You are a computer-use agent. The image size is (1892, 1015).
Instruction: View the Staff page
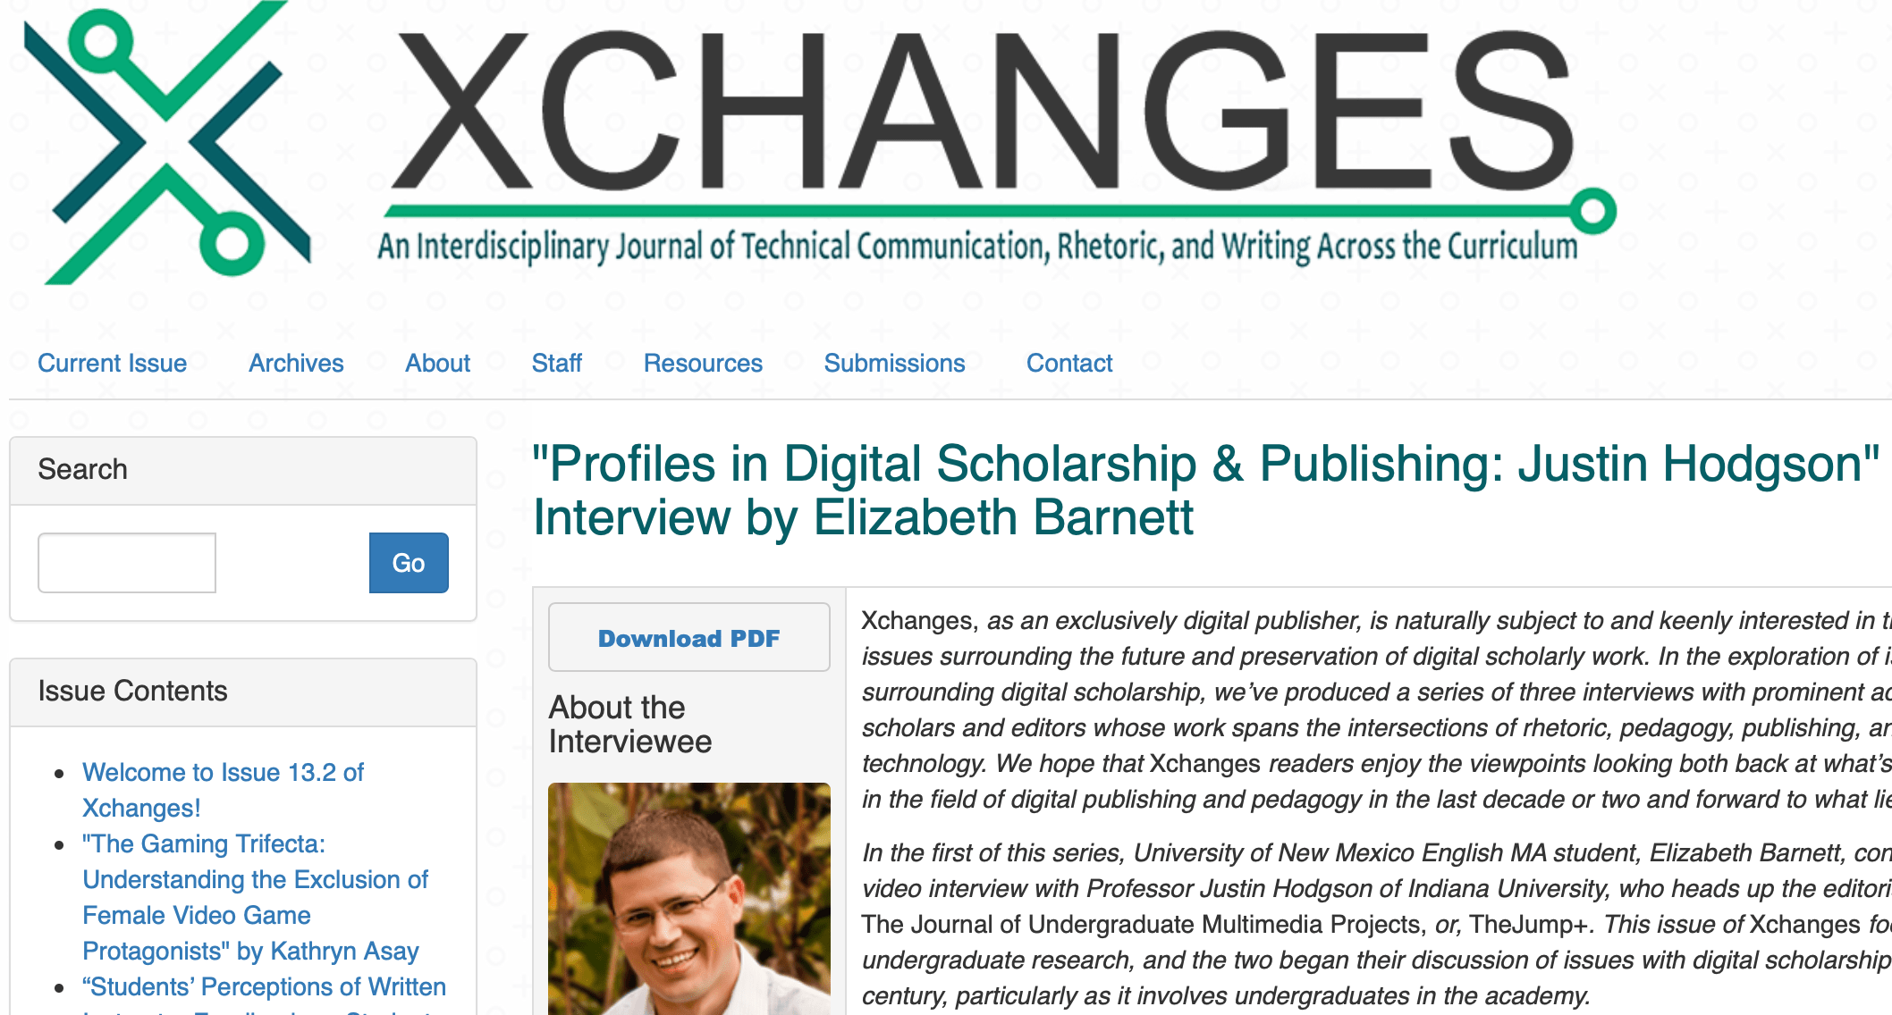click(557, 363)
